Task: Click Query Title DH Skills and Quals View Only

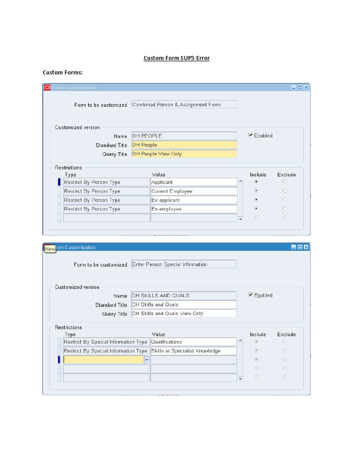Action: (184, 314)
